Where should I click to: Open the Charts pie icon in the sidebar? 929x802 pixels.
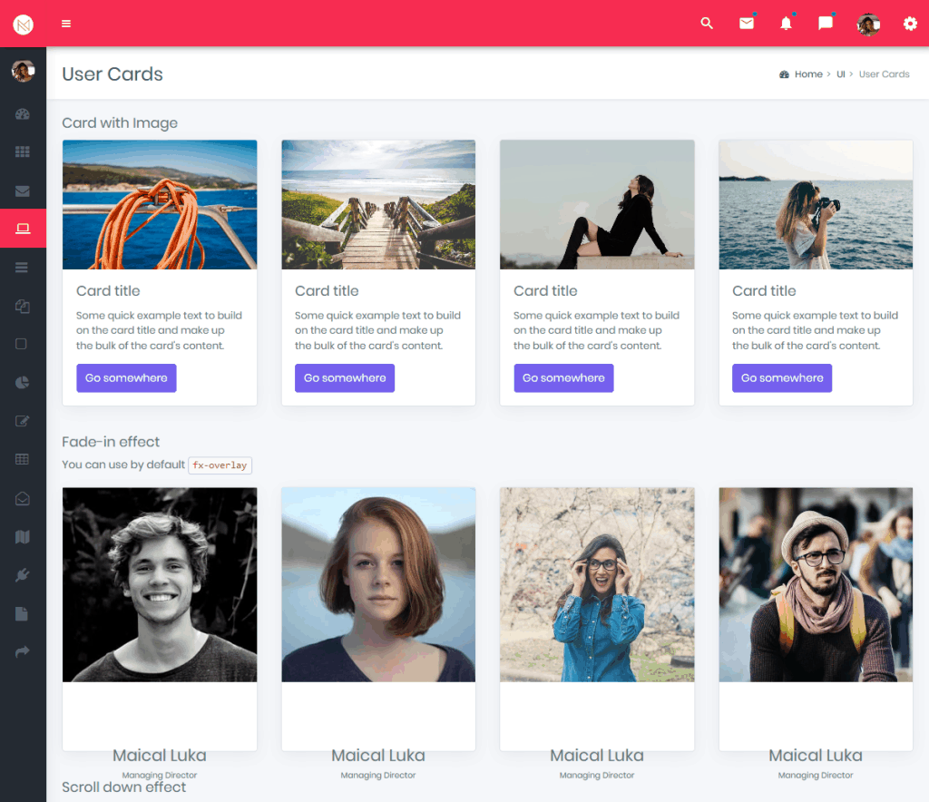22,382
